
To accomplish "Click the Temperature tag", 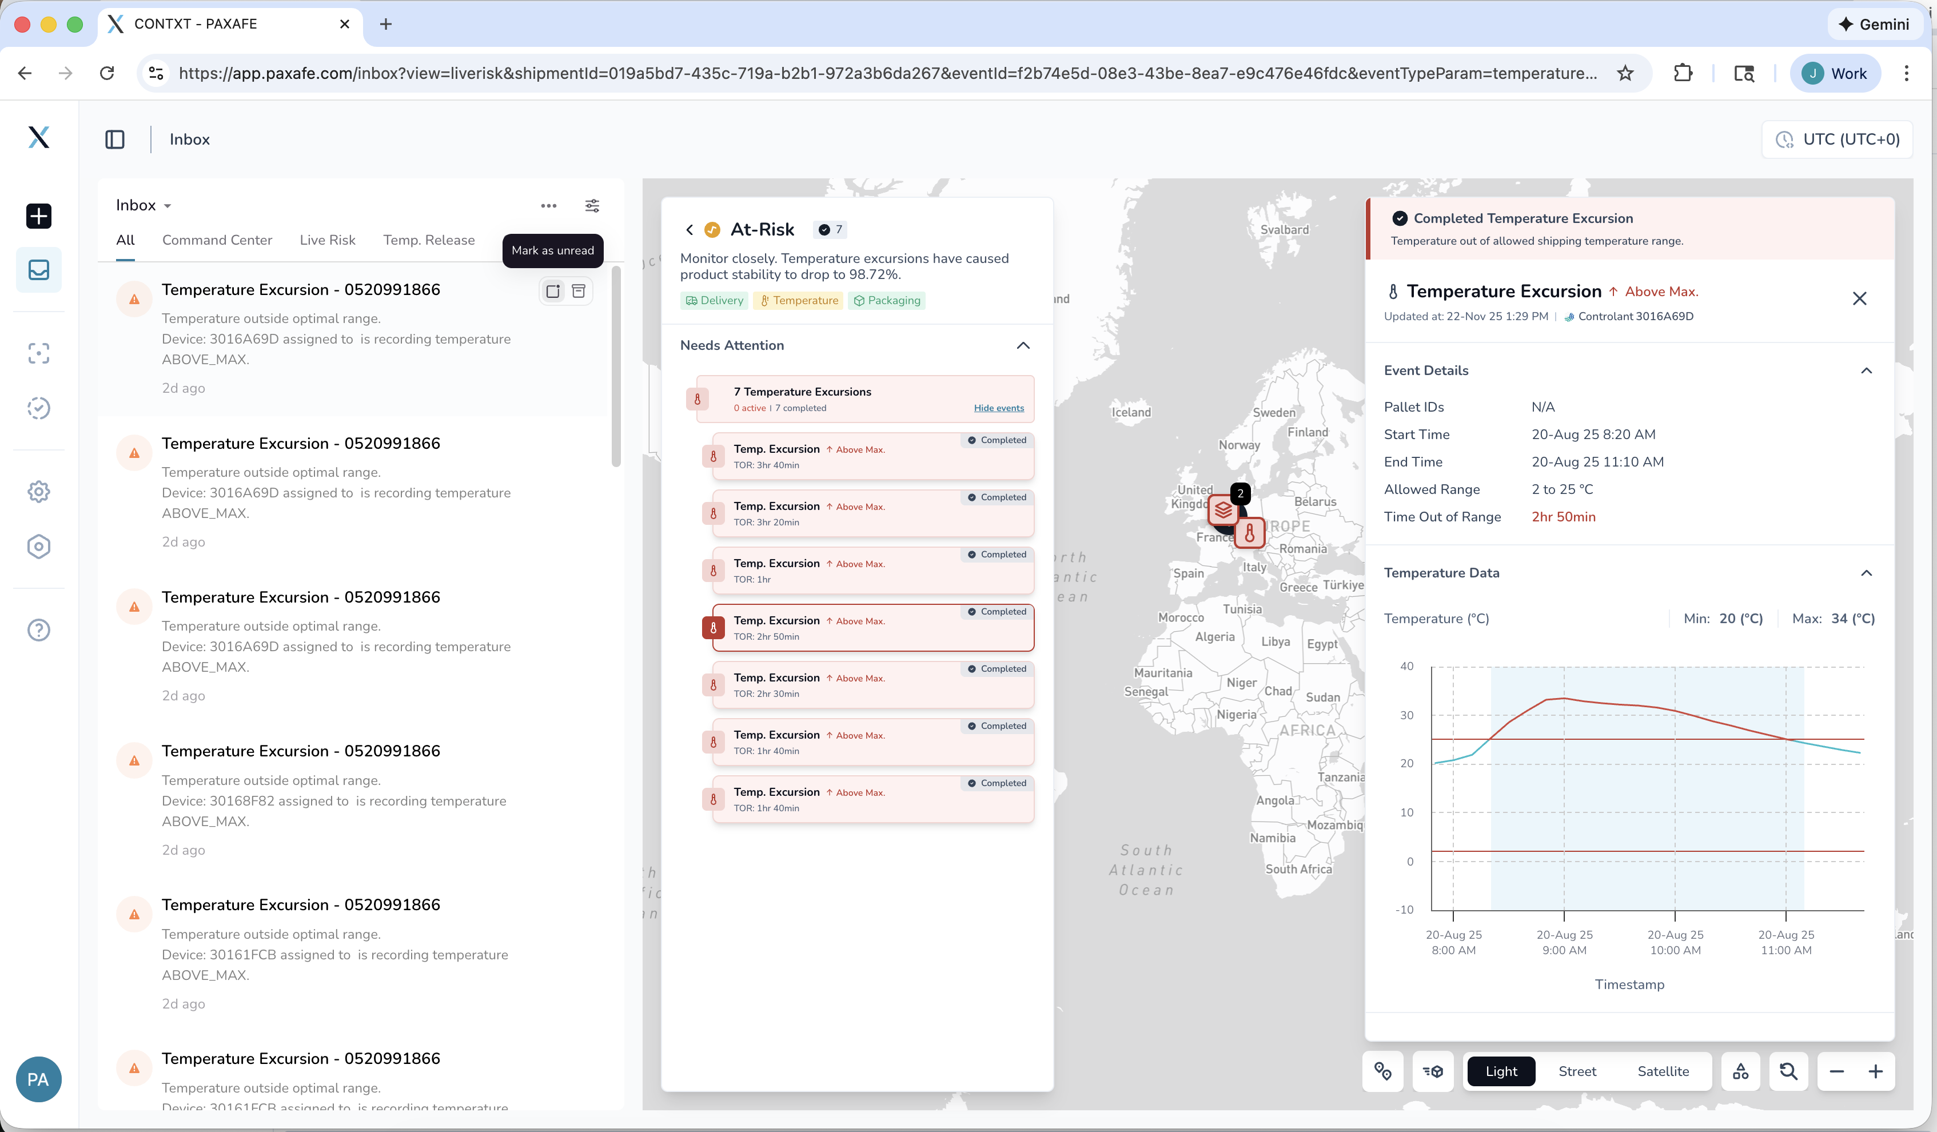I will click(x=799, y=301).
